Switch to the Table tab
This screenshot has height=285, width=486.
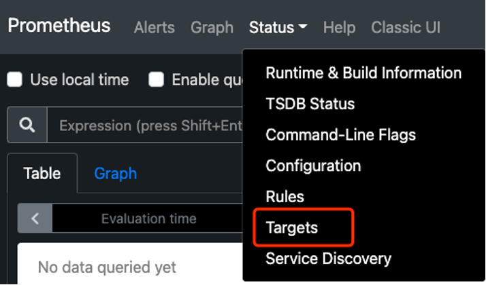click(x=42, y=173)
